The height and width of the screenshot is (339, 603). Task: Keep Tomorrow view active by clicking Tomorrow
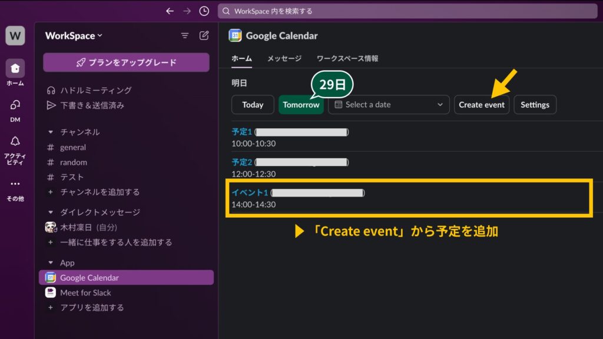coord(301,105)
